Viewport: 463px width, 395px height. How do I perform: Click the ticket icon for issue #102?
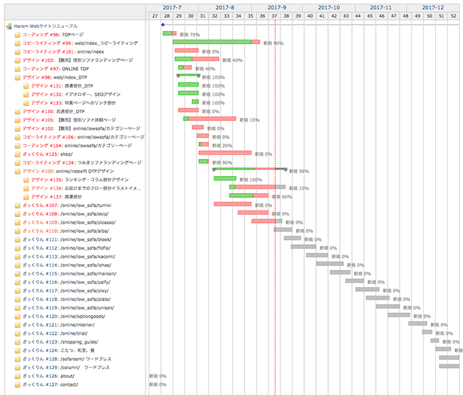pyautogui.click(x=17, y=129)
